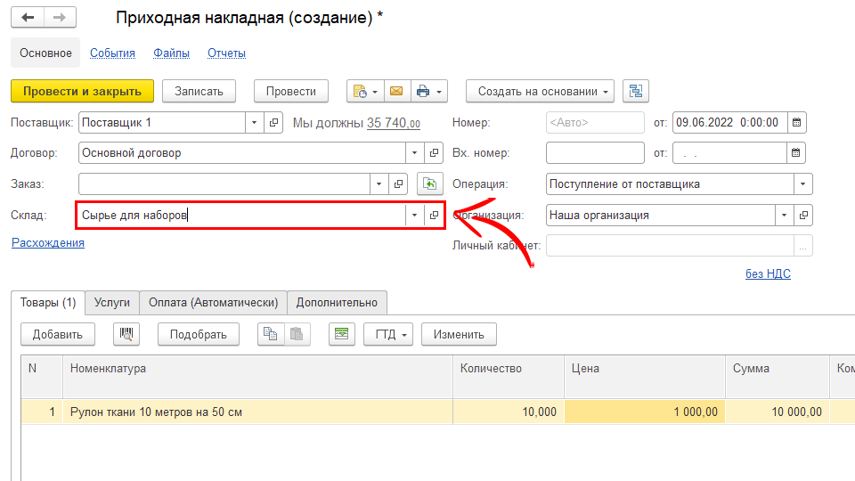Click the back navigation arrow
Image resolution: width=855 pixels, height=481 pixels.
point(27,18)
